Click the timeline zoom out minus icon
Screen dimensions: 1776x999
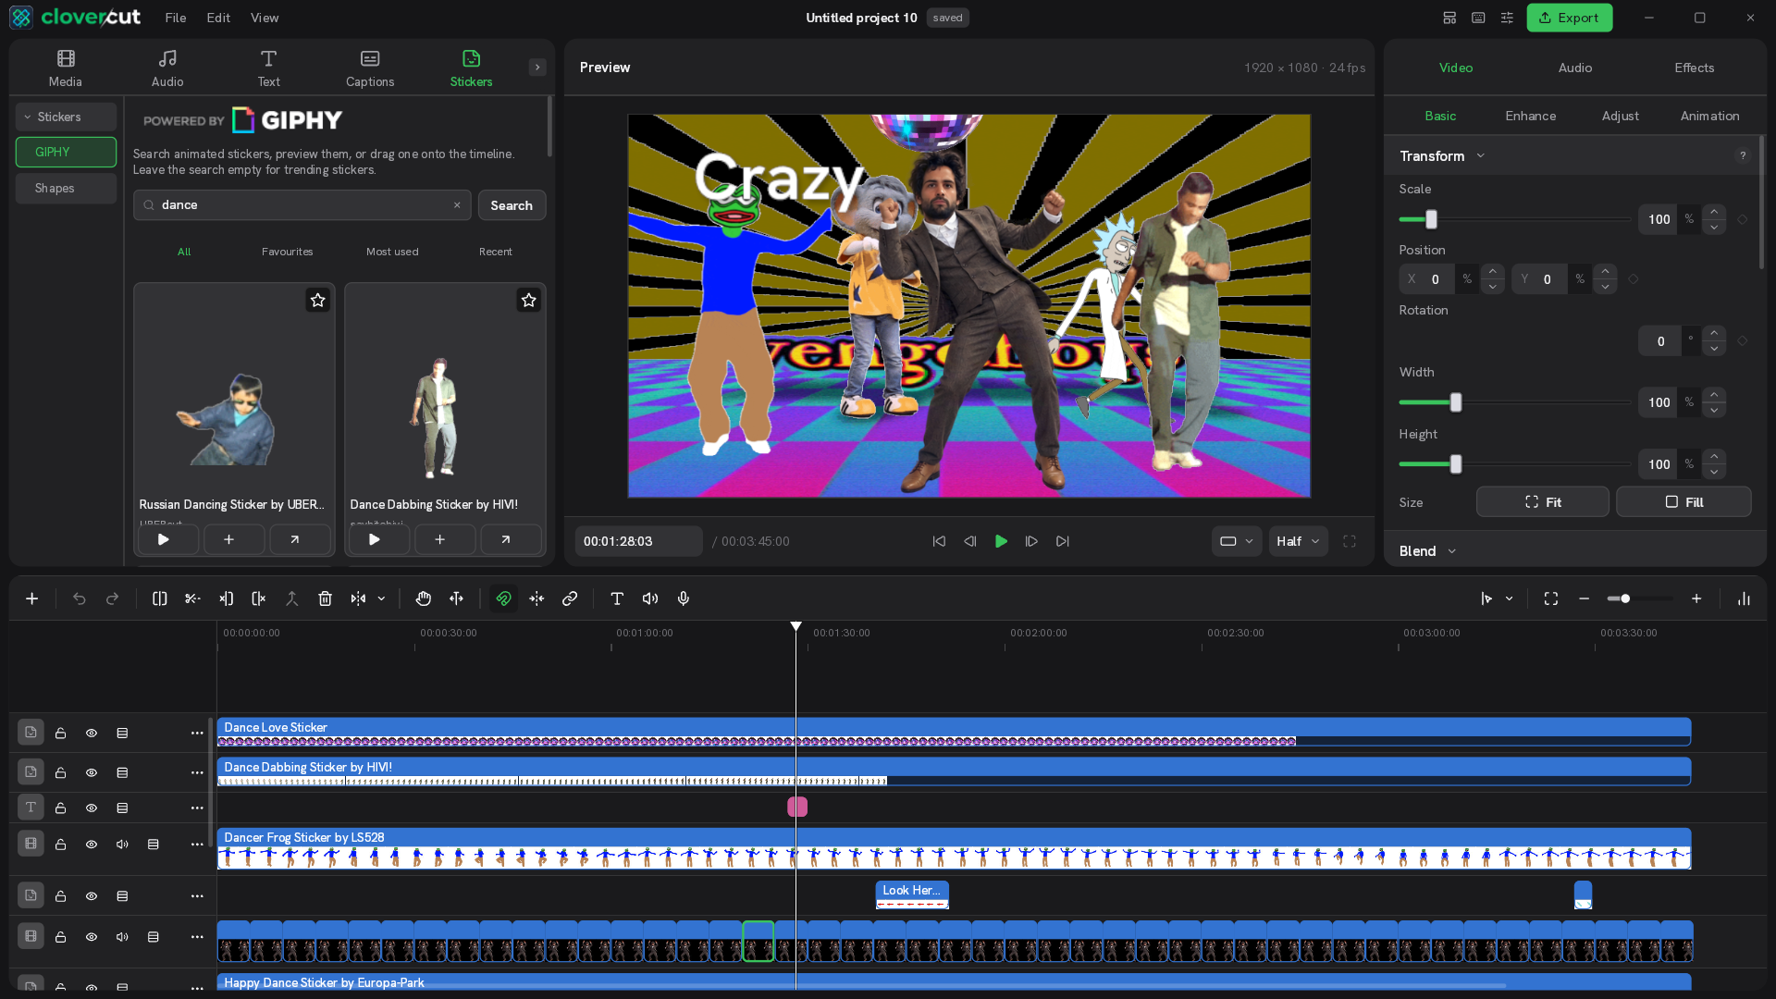[x=1584, y=598]
